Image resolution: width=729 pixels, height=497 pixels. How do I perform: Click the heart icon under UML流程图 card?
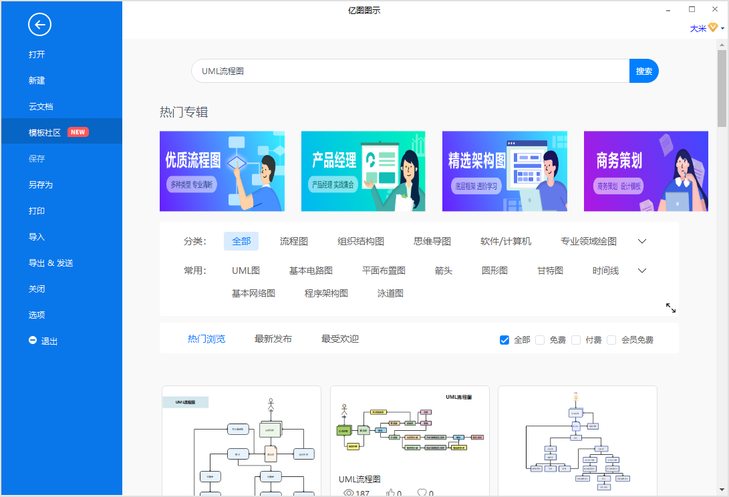tap(422, 492)
